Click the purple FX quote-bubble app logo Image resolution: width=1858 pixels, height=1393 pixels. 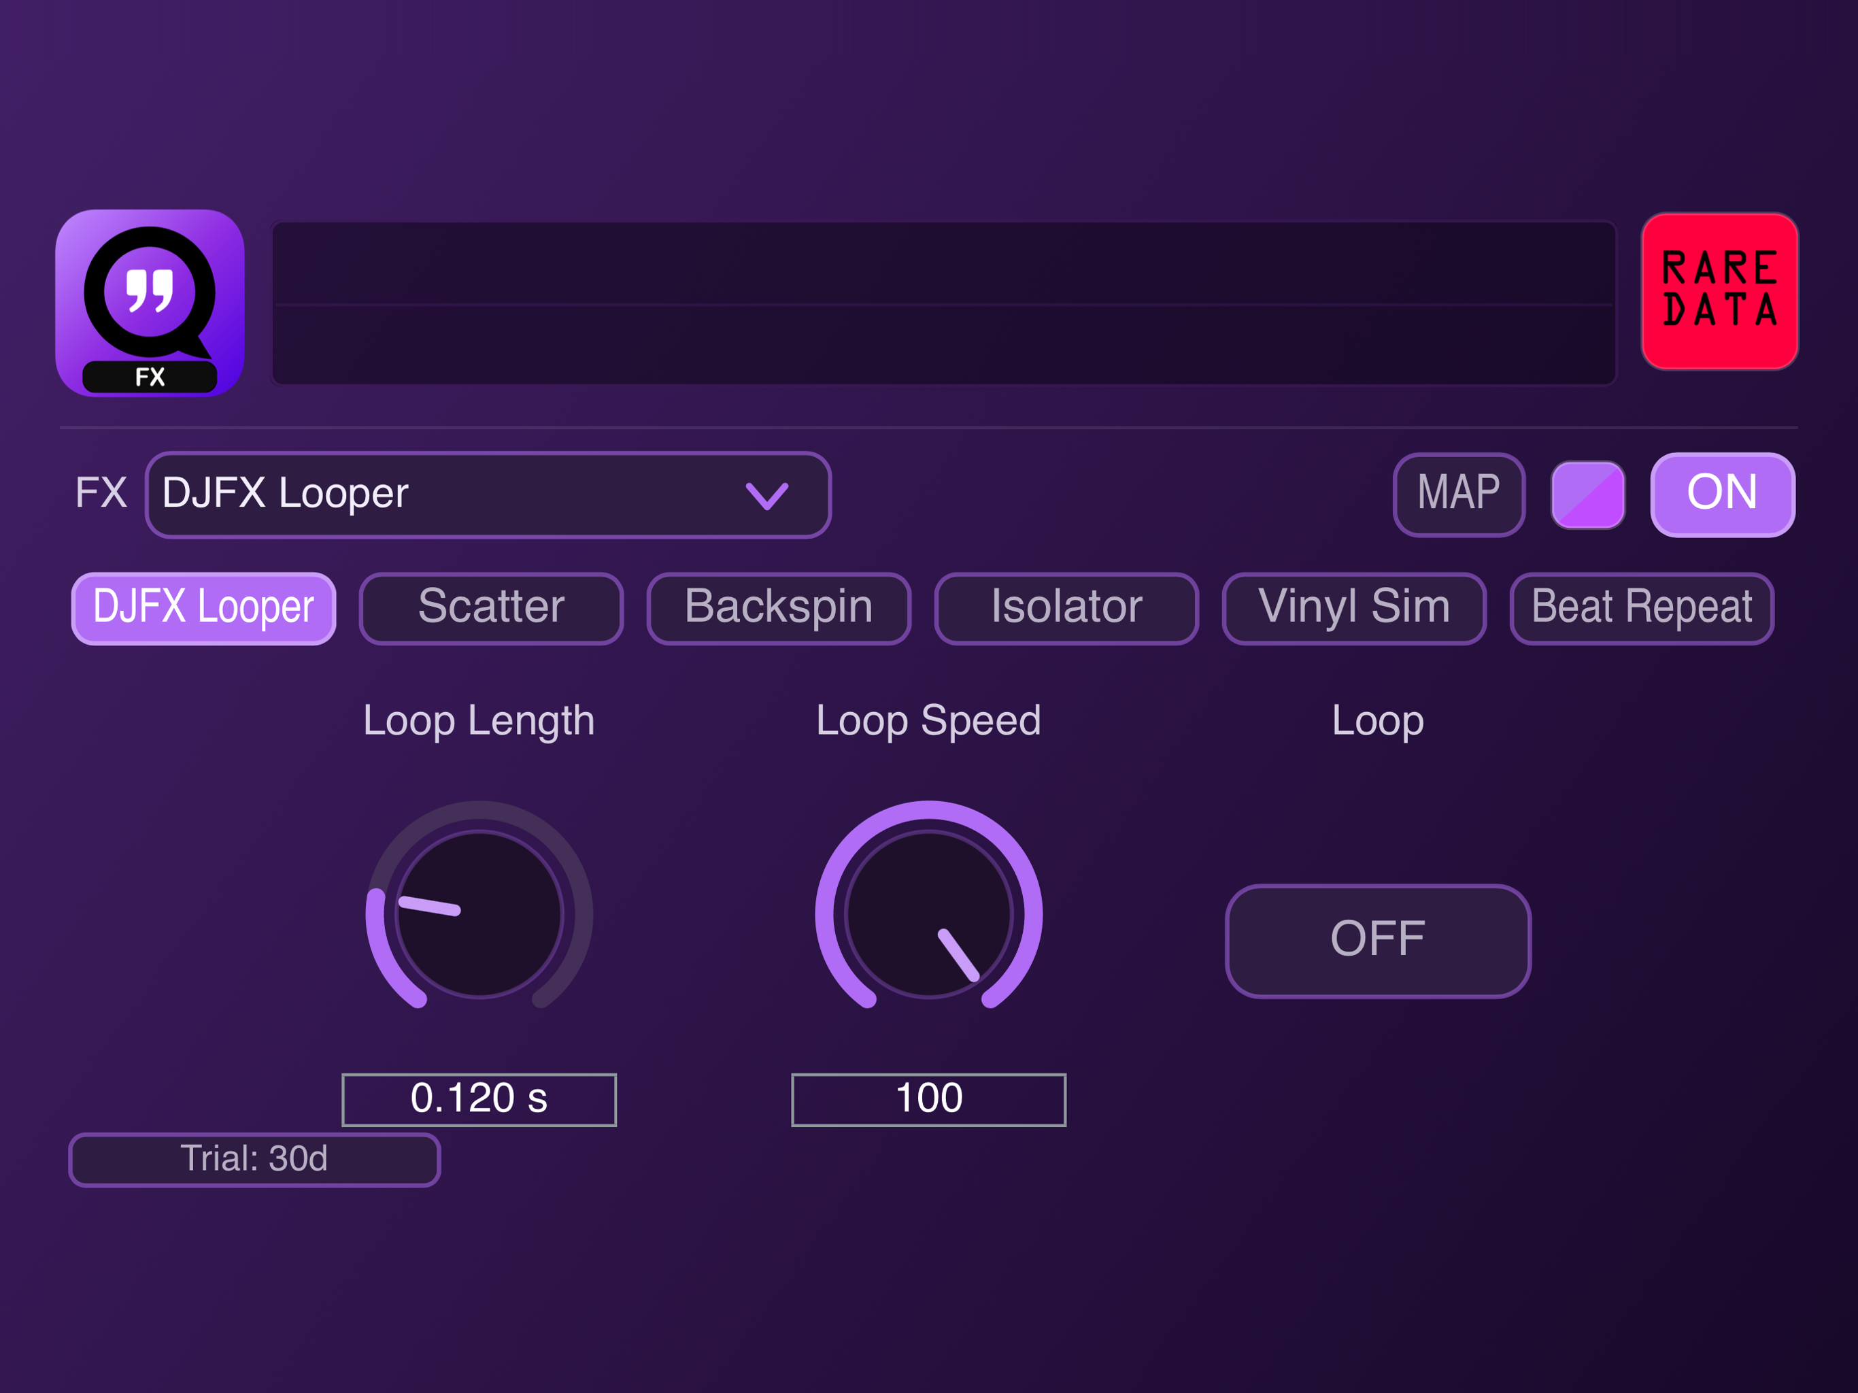point(150,303)
